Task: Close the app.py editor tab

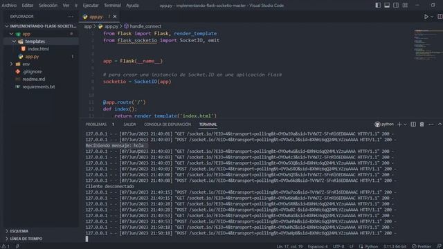Action: 115,17
